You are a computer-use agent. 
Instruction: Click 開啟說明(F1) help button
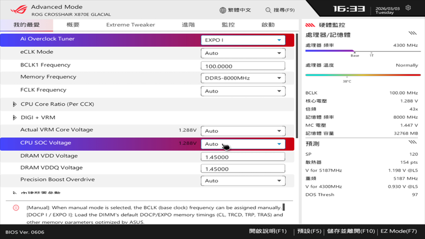tap(268, 231)
